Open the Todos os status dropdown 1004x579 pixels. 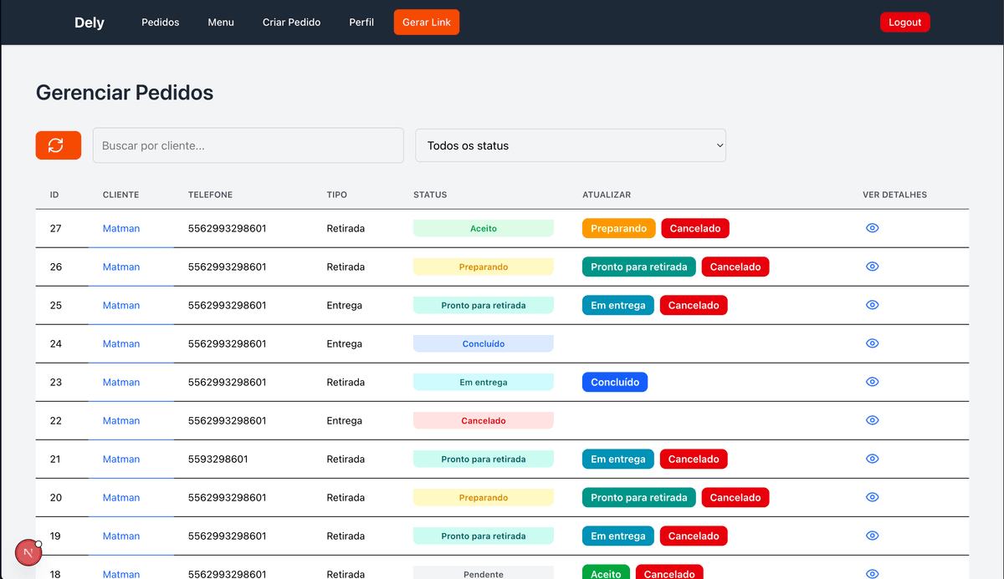pyautogui.click(x=570, y=145)
